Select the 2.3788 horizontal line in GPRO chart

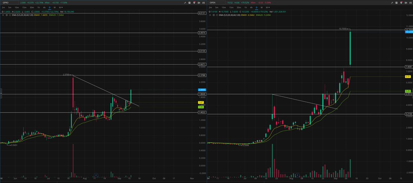[99, 75]
